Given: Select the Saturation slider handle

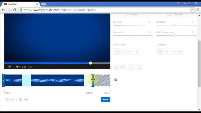Looking at the screenshot, I should (x=132, y=35).
